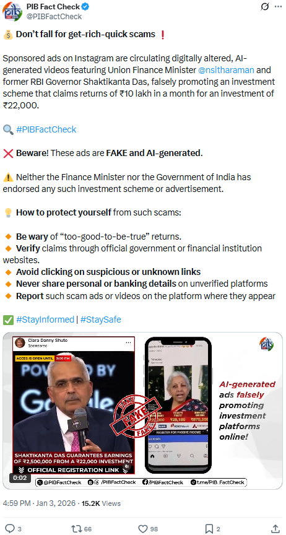
Task: Open the #PIBFactCheck hashtag
Action: [46, 129]
